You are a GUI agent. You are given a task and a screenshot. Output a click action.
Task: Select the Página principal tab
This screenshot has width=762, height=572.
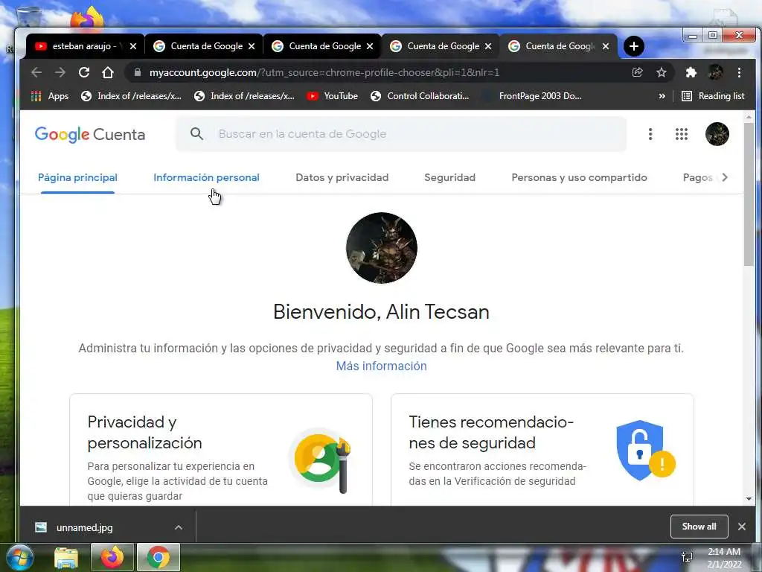tap(77, 177)
